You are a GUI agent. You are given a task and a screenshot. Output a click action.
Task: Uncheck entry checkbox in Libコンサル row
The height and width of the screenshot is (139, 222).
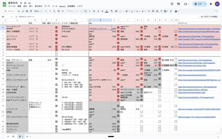click(56, 39)
